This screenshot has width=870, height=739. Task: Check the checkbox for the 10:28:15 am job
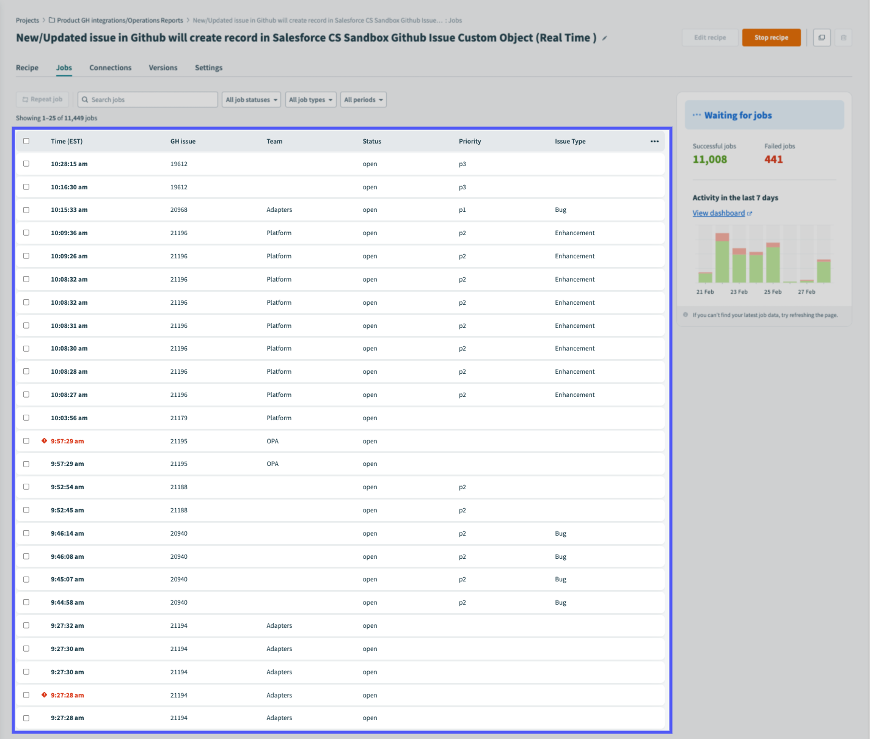click(26, 163)
